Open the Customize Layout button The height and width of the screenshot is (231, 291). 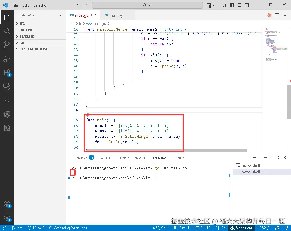point(224,5)
